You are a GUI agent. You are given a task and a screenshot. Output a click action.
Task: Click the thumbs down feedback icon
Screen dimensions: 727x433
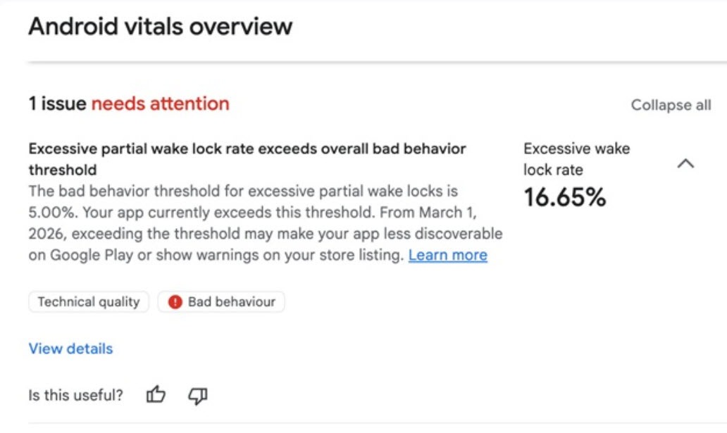(198, 396)
